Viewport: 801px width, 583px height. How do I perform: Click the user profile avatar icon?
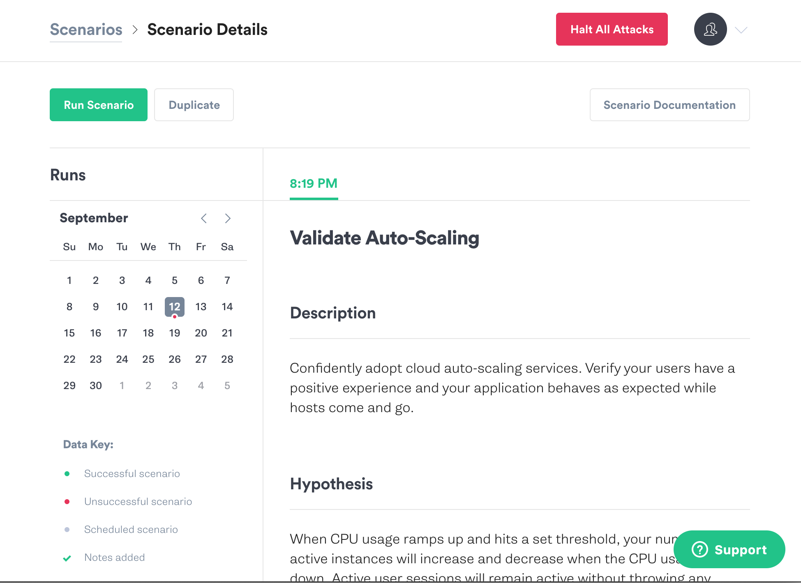pos(710,29)
